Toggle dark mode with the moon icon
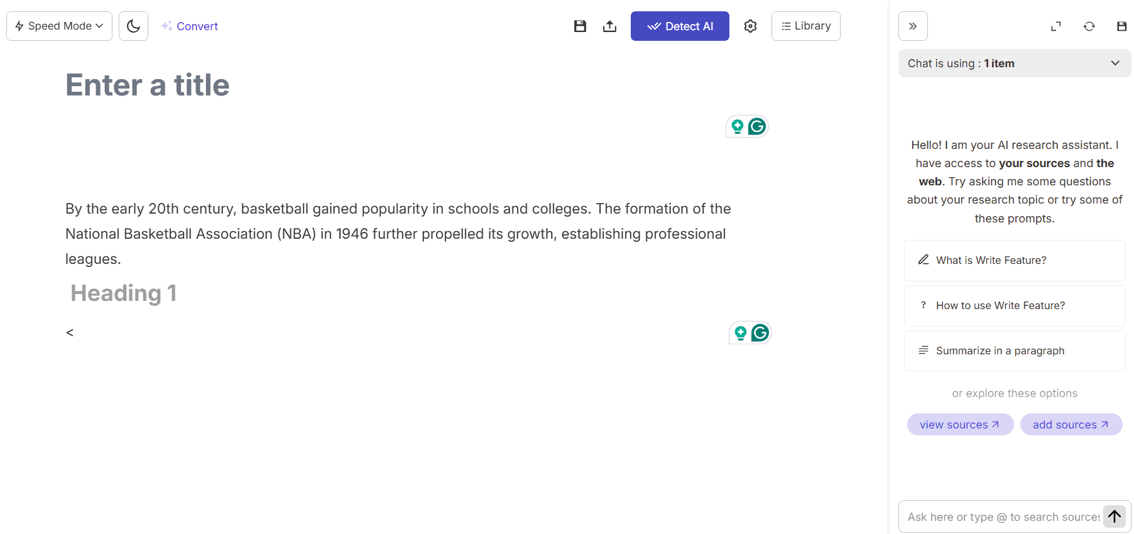This screenshot has width=1134, height=534. point(133,26)
